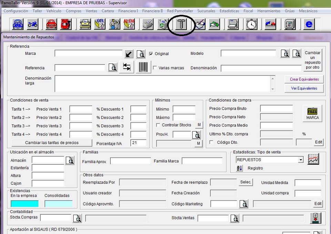This screenshot has height=234, width=331.
Task: Tick the Código Dto. checkbox
Action: click(x=211, y=142)
